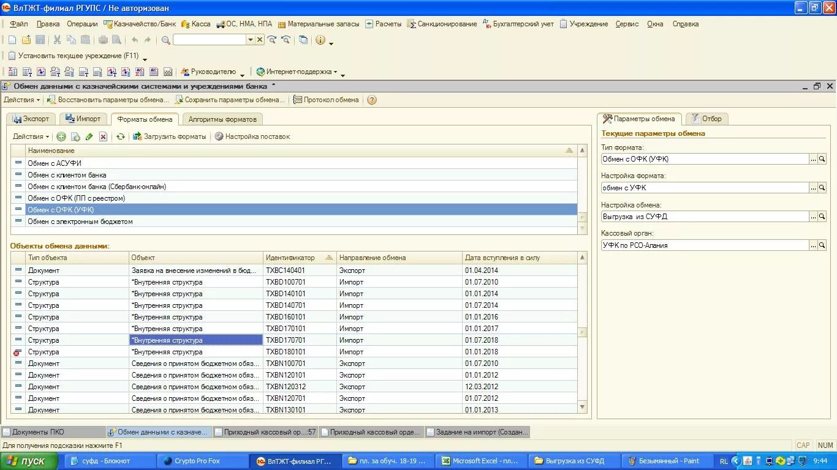
Task: Open суфд - Блокнот from taskbar
Action: tap(109, 461)
